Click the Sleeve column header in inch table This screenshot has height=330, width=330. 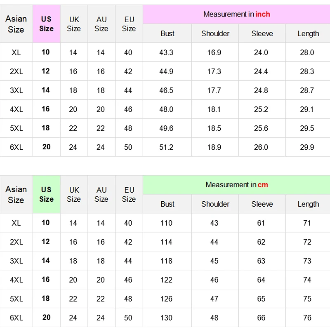[262, 33]
